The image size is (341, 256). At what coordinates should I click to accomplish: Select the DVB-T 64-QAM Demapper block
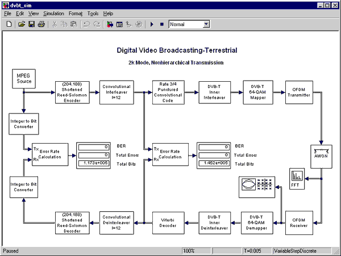pos(257,223)
